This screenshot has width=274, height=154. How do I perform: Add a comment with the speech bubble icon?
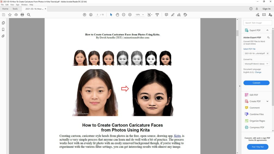coord(166,15)
